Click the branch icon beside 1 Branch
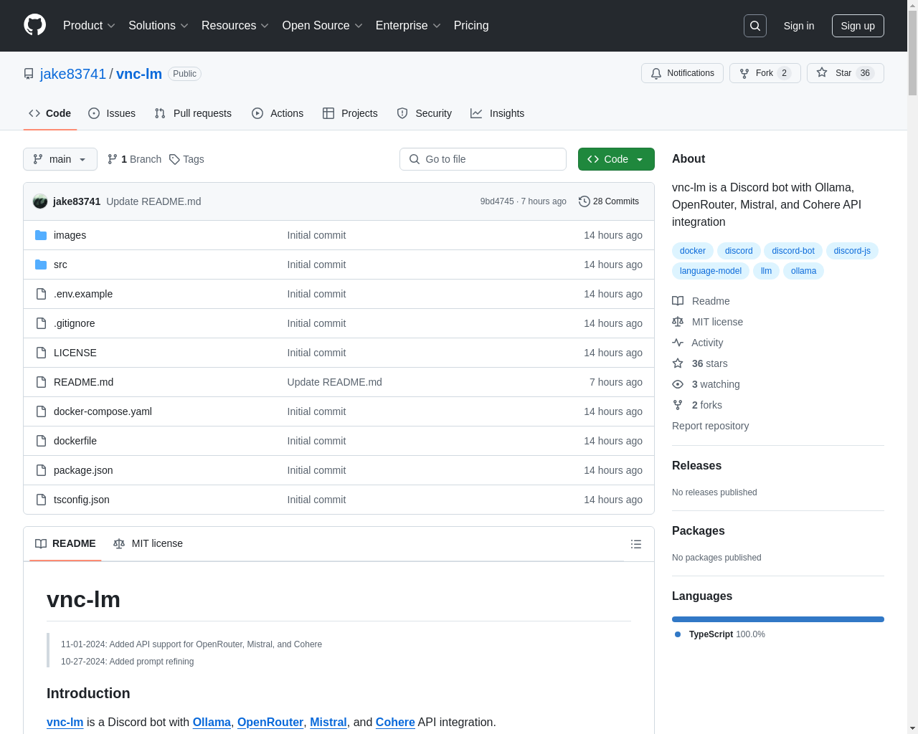The image size is (918, 734). pyautogui.click(x=113, y=159)
